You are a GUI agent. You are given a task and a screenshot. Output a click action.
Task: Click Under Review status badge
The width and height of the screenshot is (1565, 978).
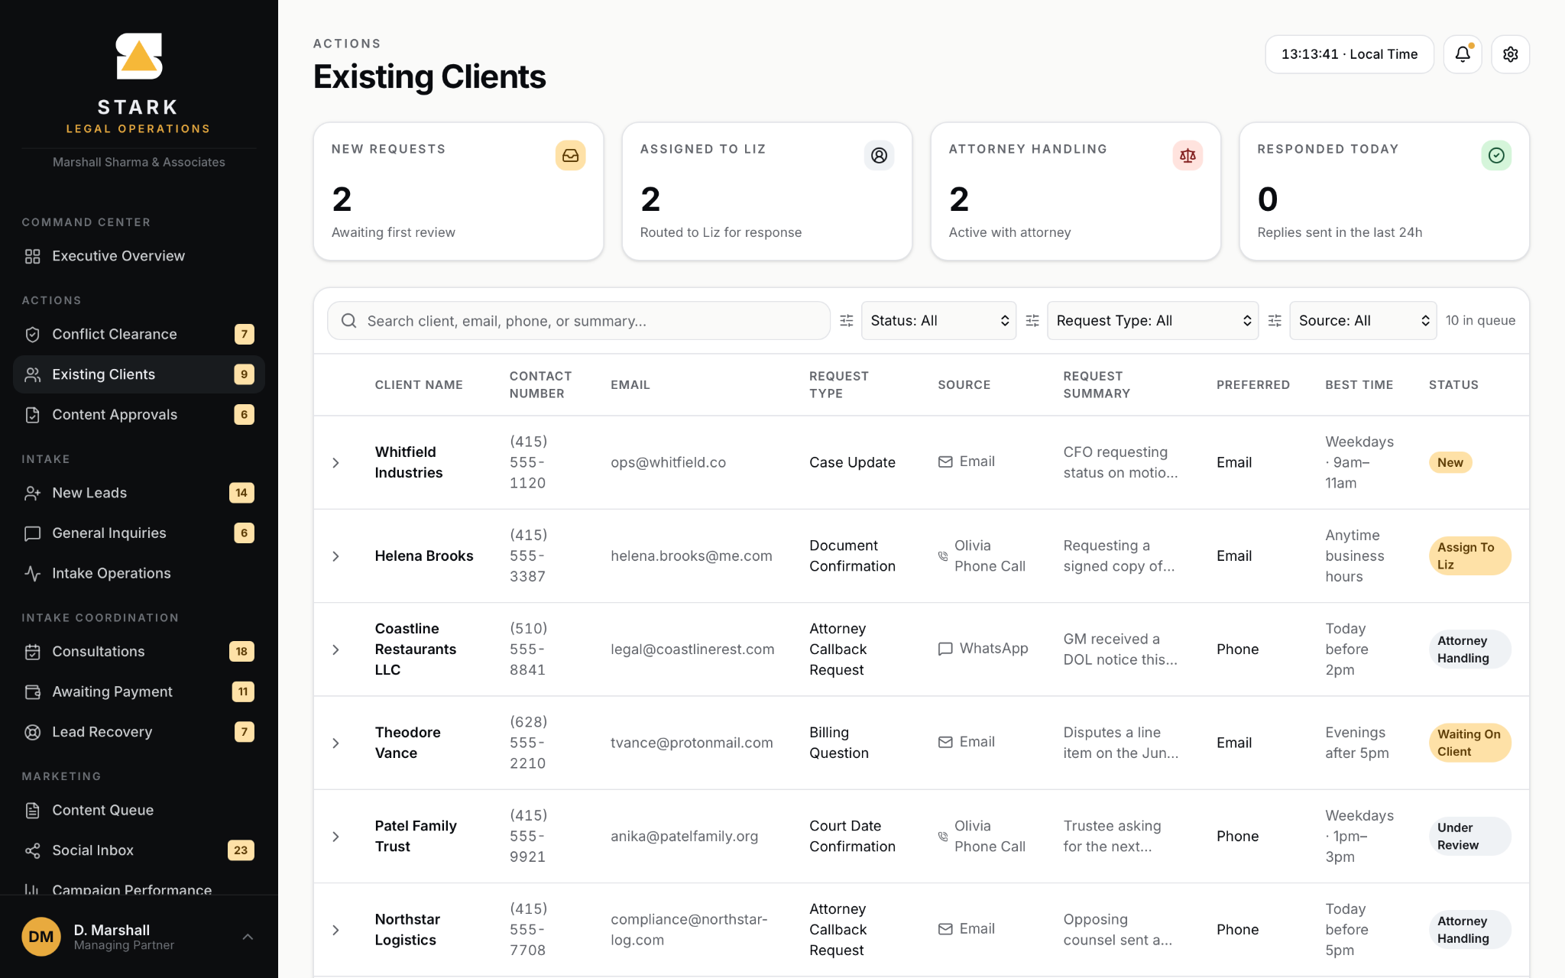coord(1469,837)
